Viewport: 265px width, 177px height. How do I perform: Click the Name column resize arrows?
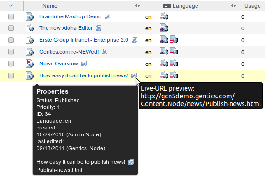[x=137, y=6]
